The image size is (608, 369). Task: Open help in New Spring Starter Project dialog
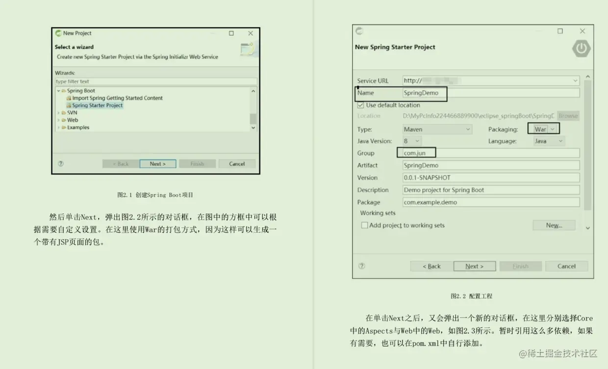tap(362, 266)
